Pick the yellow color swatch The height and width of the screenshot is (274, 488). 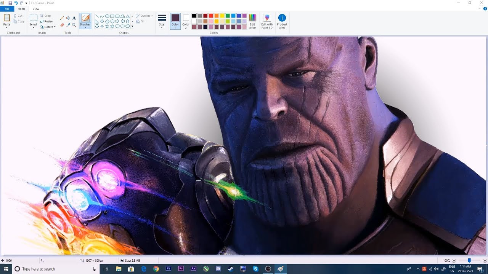click(x=222, y=16)
